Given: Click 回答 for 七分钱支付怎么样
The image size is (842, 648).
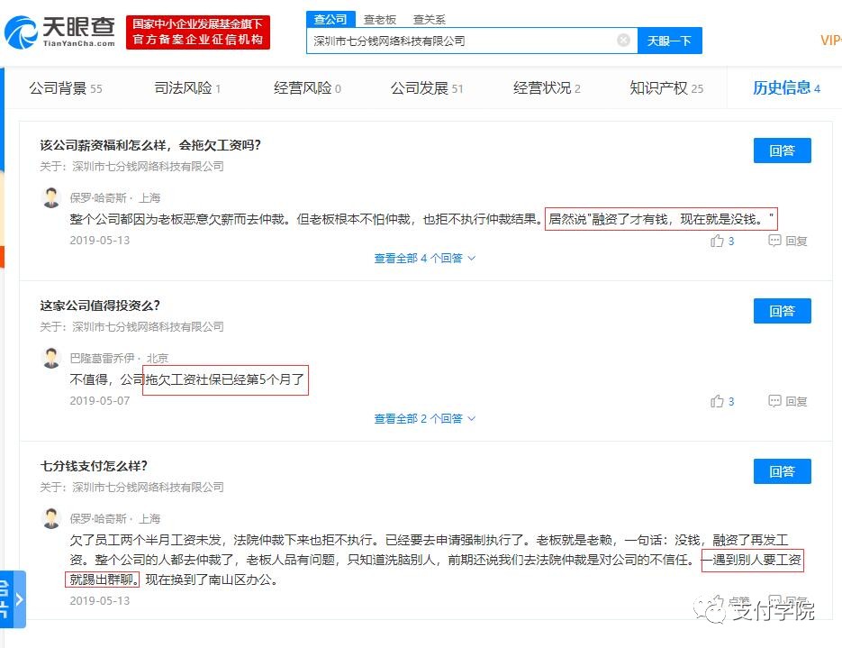Looking at the screenshot, I should [782, 471].
